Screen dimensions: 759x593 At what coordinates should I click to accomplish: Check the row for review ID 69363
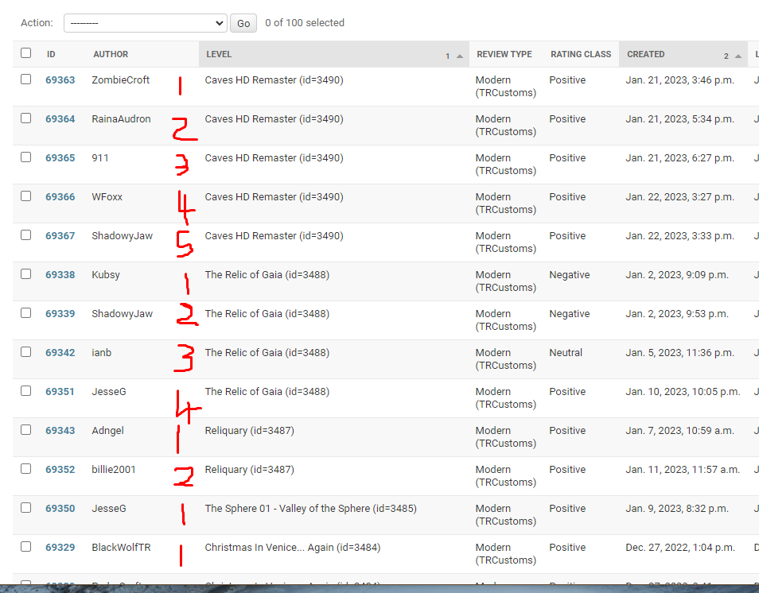25,79
